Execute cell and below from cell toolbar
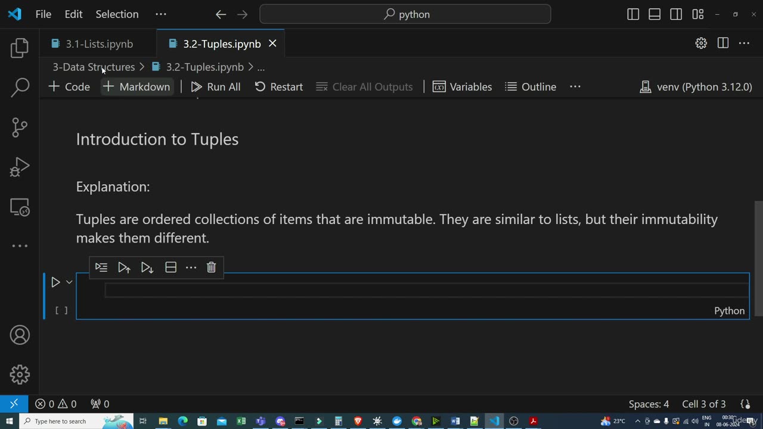The width and height of the screenshot is (763, 429). 147,268
